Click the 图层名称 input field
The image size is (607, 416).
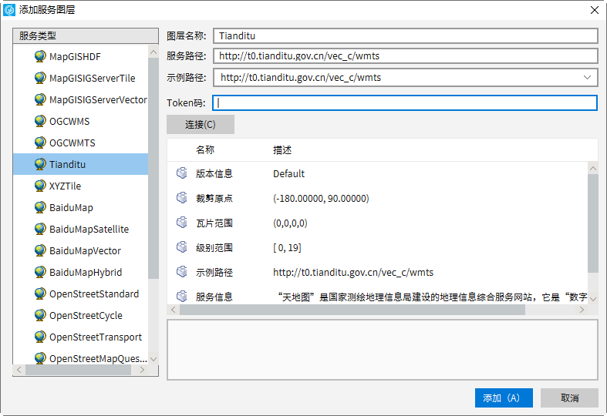[406, 36]
